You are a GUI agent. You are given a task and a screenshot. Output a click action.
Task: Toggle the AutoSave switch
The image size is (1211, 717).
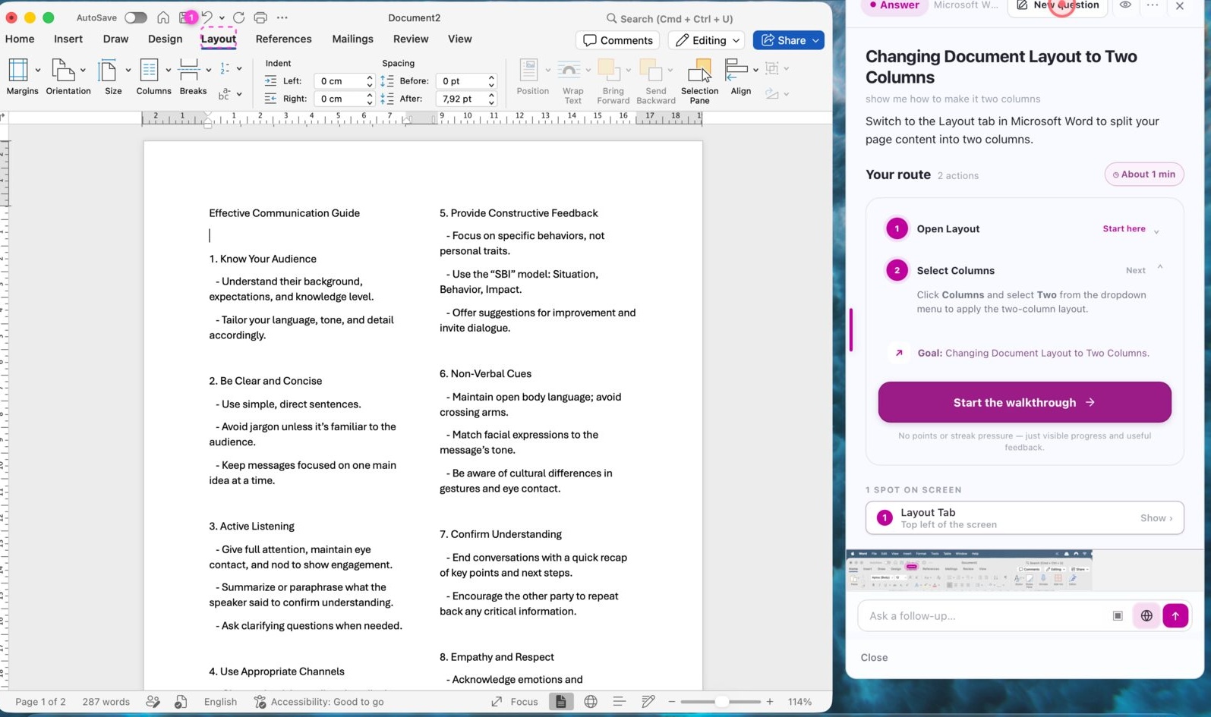(x=135, y=17)
